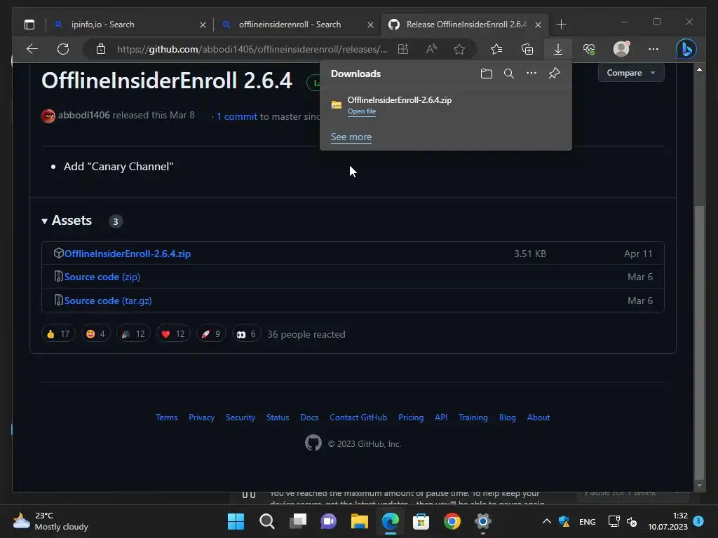Open the Chat app on taskbar
Image resolution: width=718 pixels, height=538 pixels.
pos(328,521)
